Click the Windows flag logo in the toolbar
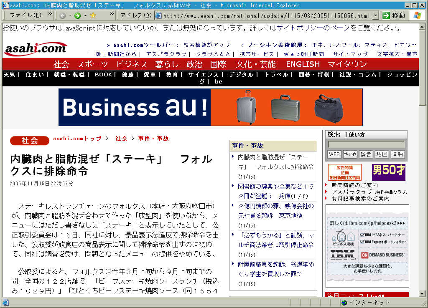Viewport: 428px width, 308px height. (x=418, y=15)
